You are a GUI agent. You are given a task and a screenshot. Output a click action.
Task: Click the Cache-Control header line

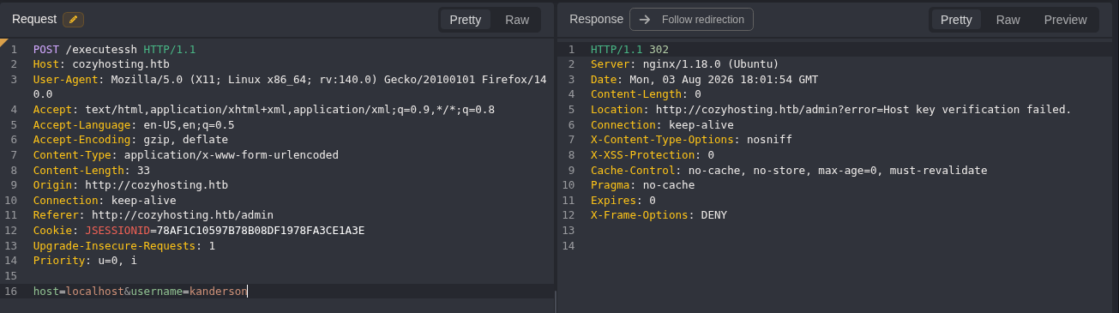(x=789, y=171)
